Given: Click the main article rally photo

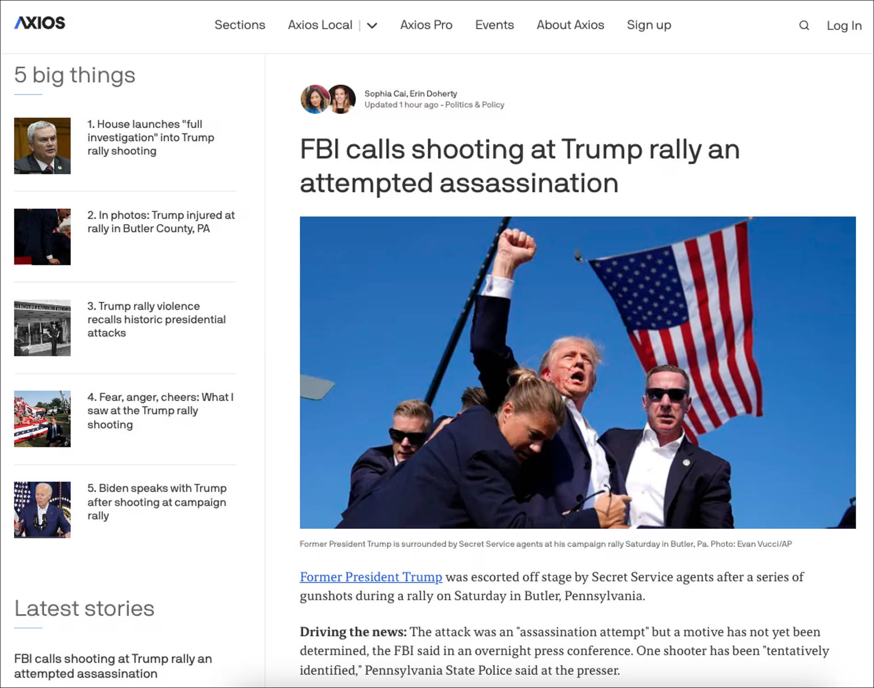Looking at the screenshot, I should tap(577, 372).
